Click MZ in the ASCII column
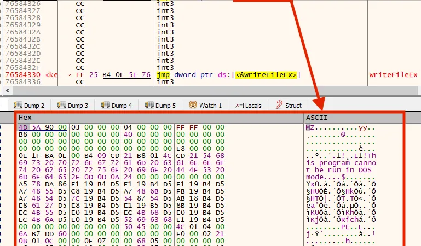Viewport: 421px width, 246px height. (x=310, y=127)
